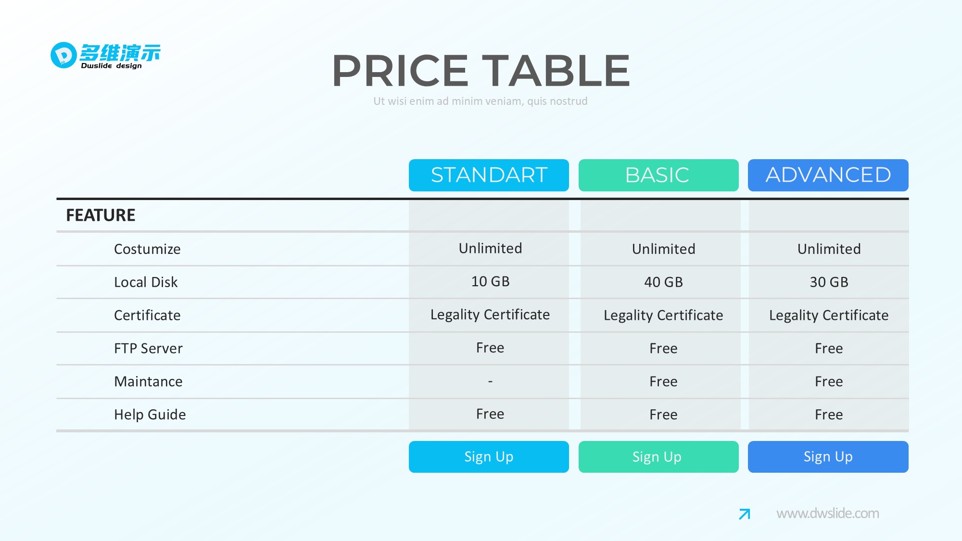Click the Costumize feature row label

point(147,249)
